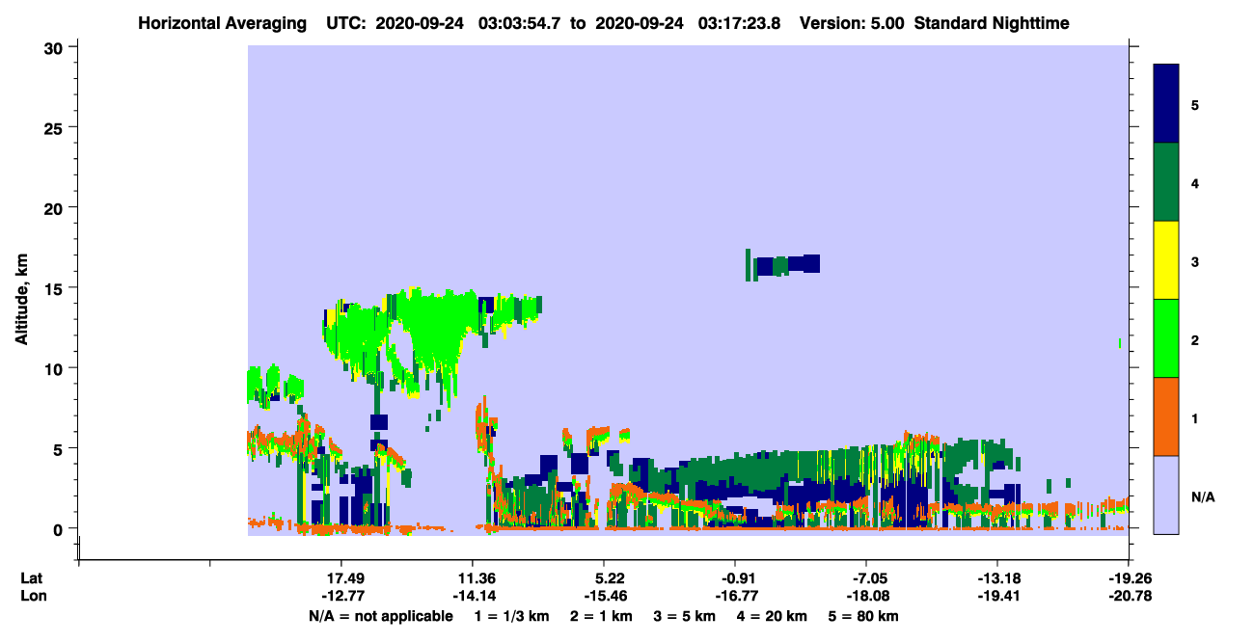This screenshot has height=643, width=1254.
Task: Click the 'Lat' axis label
Action: tap(32, 577)
